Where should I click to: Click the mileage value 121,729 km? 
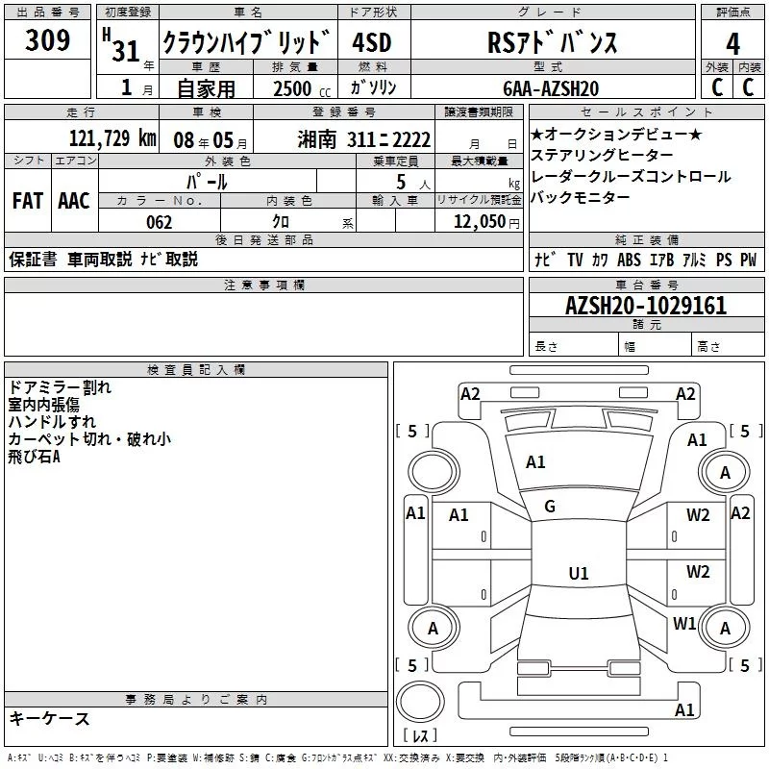[112, 138]
